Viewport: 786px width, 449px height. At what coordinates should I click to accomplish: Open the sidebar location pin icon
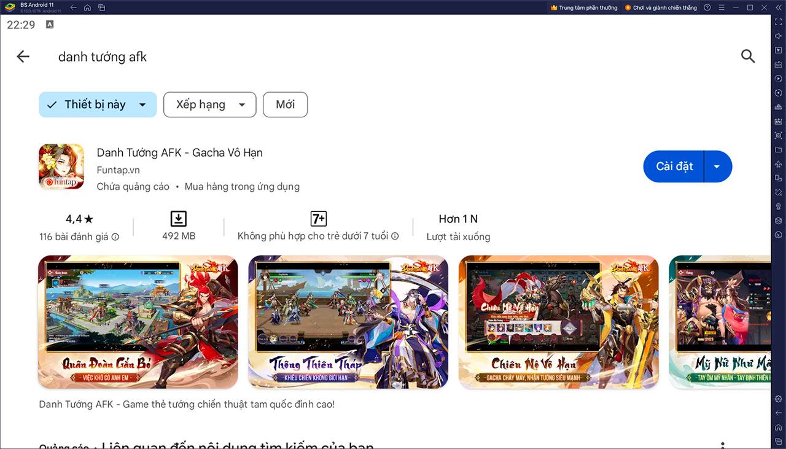tap(778, 206)
